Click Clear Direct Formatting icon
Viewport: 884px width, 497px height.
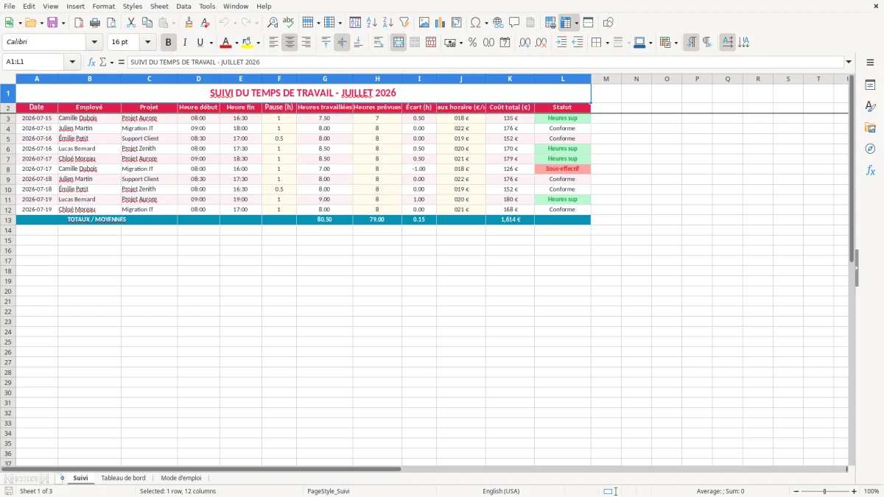point(206,23)
